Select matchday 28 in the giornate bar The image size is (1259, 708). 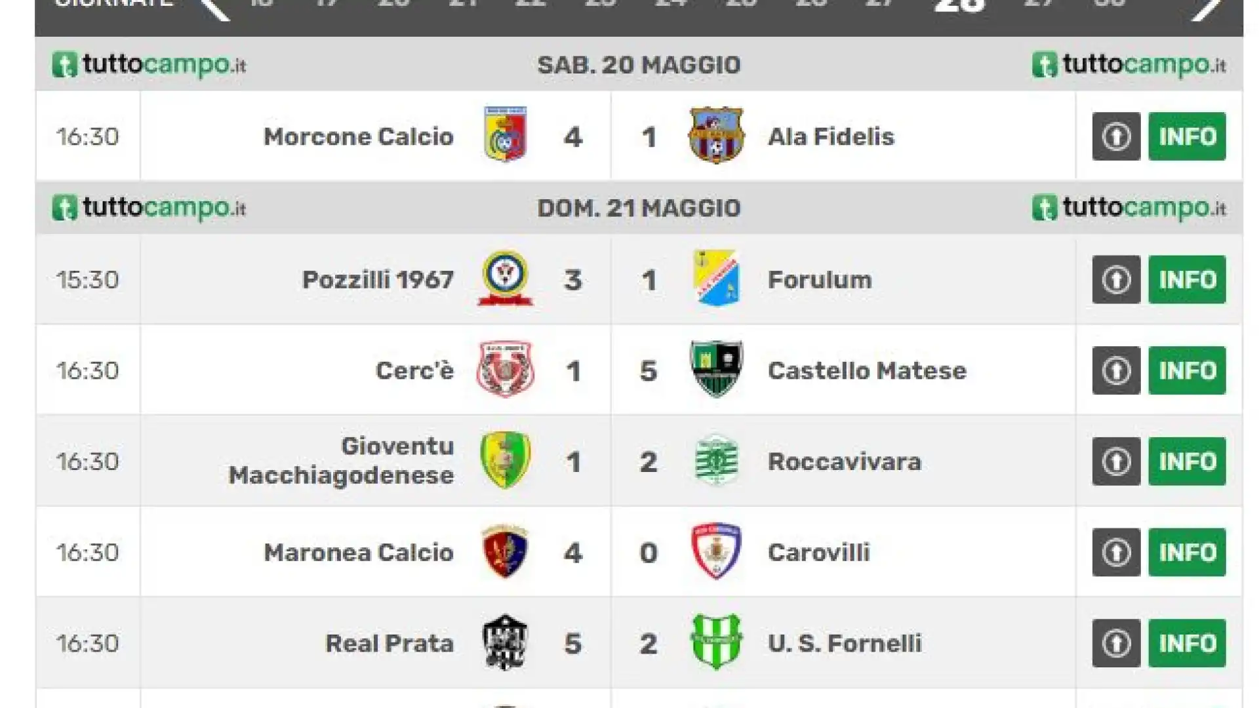[960, 5]
